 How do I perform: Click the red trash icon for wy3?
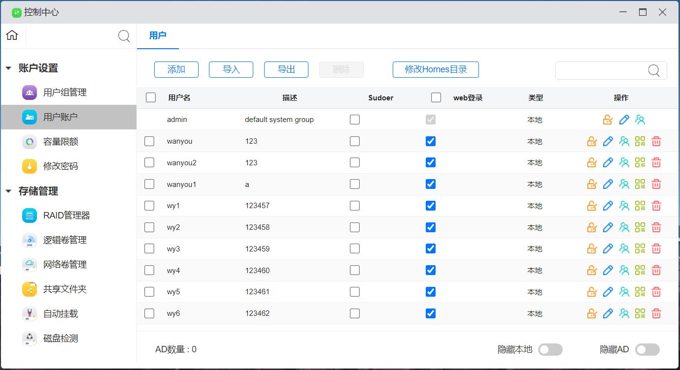pyautogui.click(x=656, y=249)
